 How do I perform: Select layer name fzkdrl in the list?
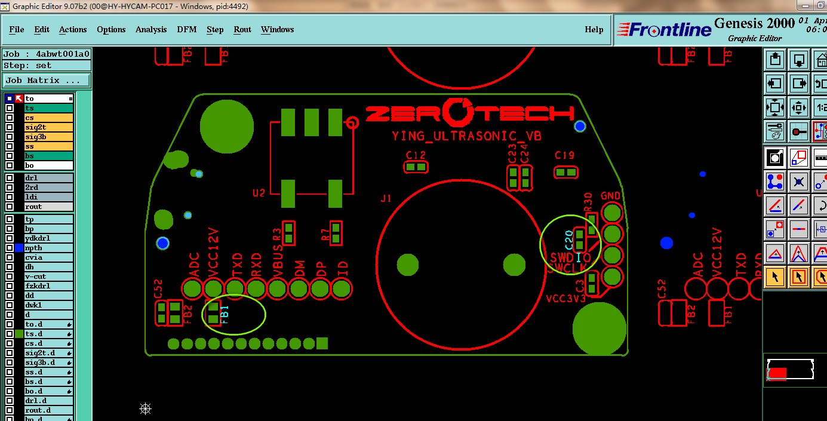point(48,286)
